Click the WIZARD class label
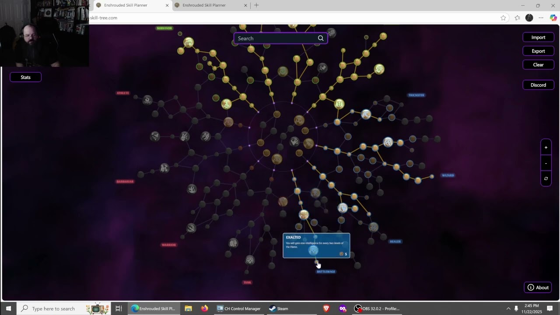560x315 pixels. pos(448,175)
